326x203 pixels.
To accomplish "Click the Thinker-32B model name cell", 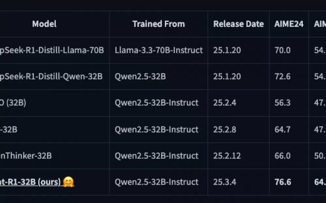I will tap(26, 156).
